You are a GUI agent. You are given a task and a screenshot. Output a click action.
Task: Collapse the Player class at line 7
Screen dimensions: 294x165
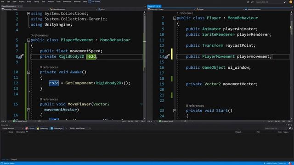pyautogui.click(x=175, y=18)
